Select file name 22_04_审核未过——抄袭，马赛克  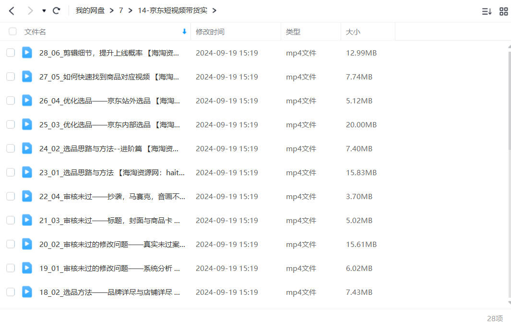click(112, 197)
